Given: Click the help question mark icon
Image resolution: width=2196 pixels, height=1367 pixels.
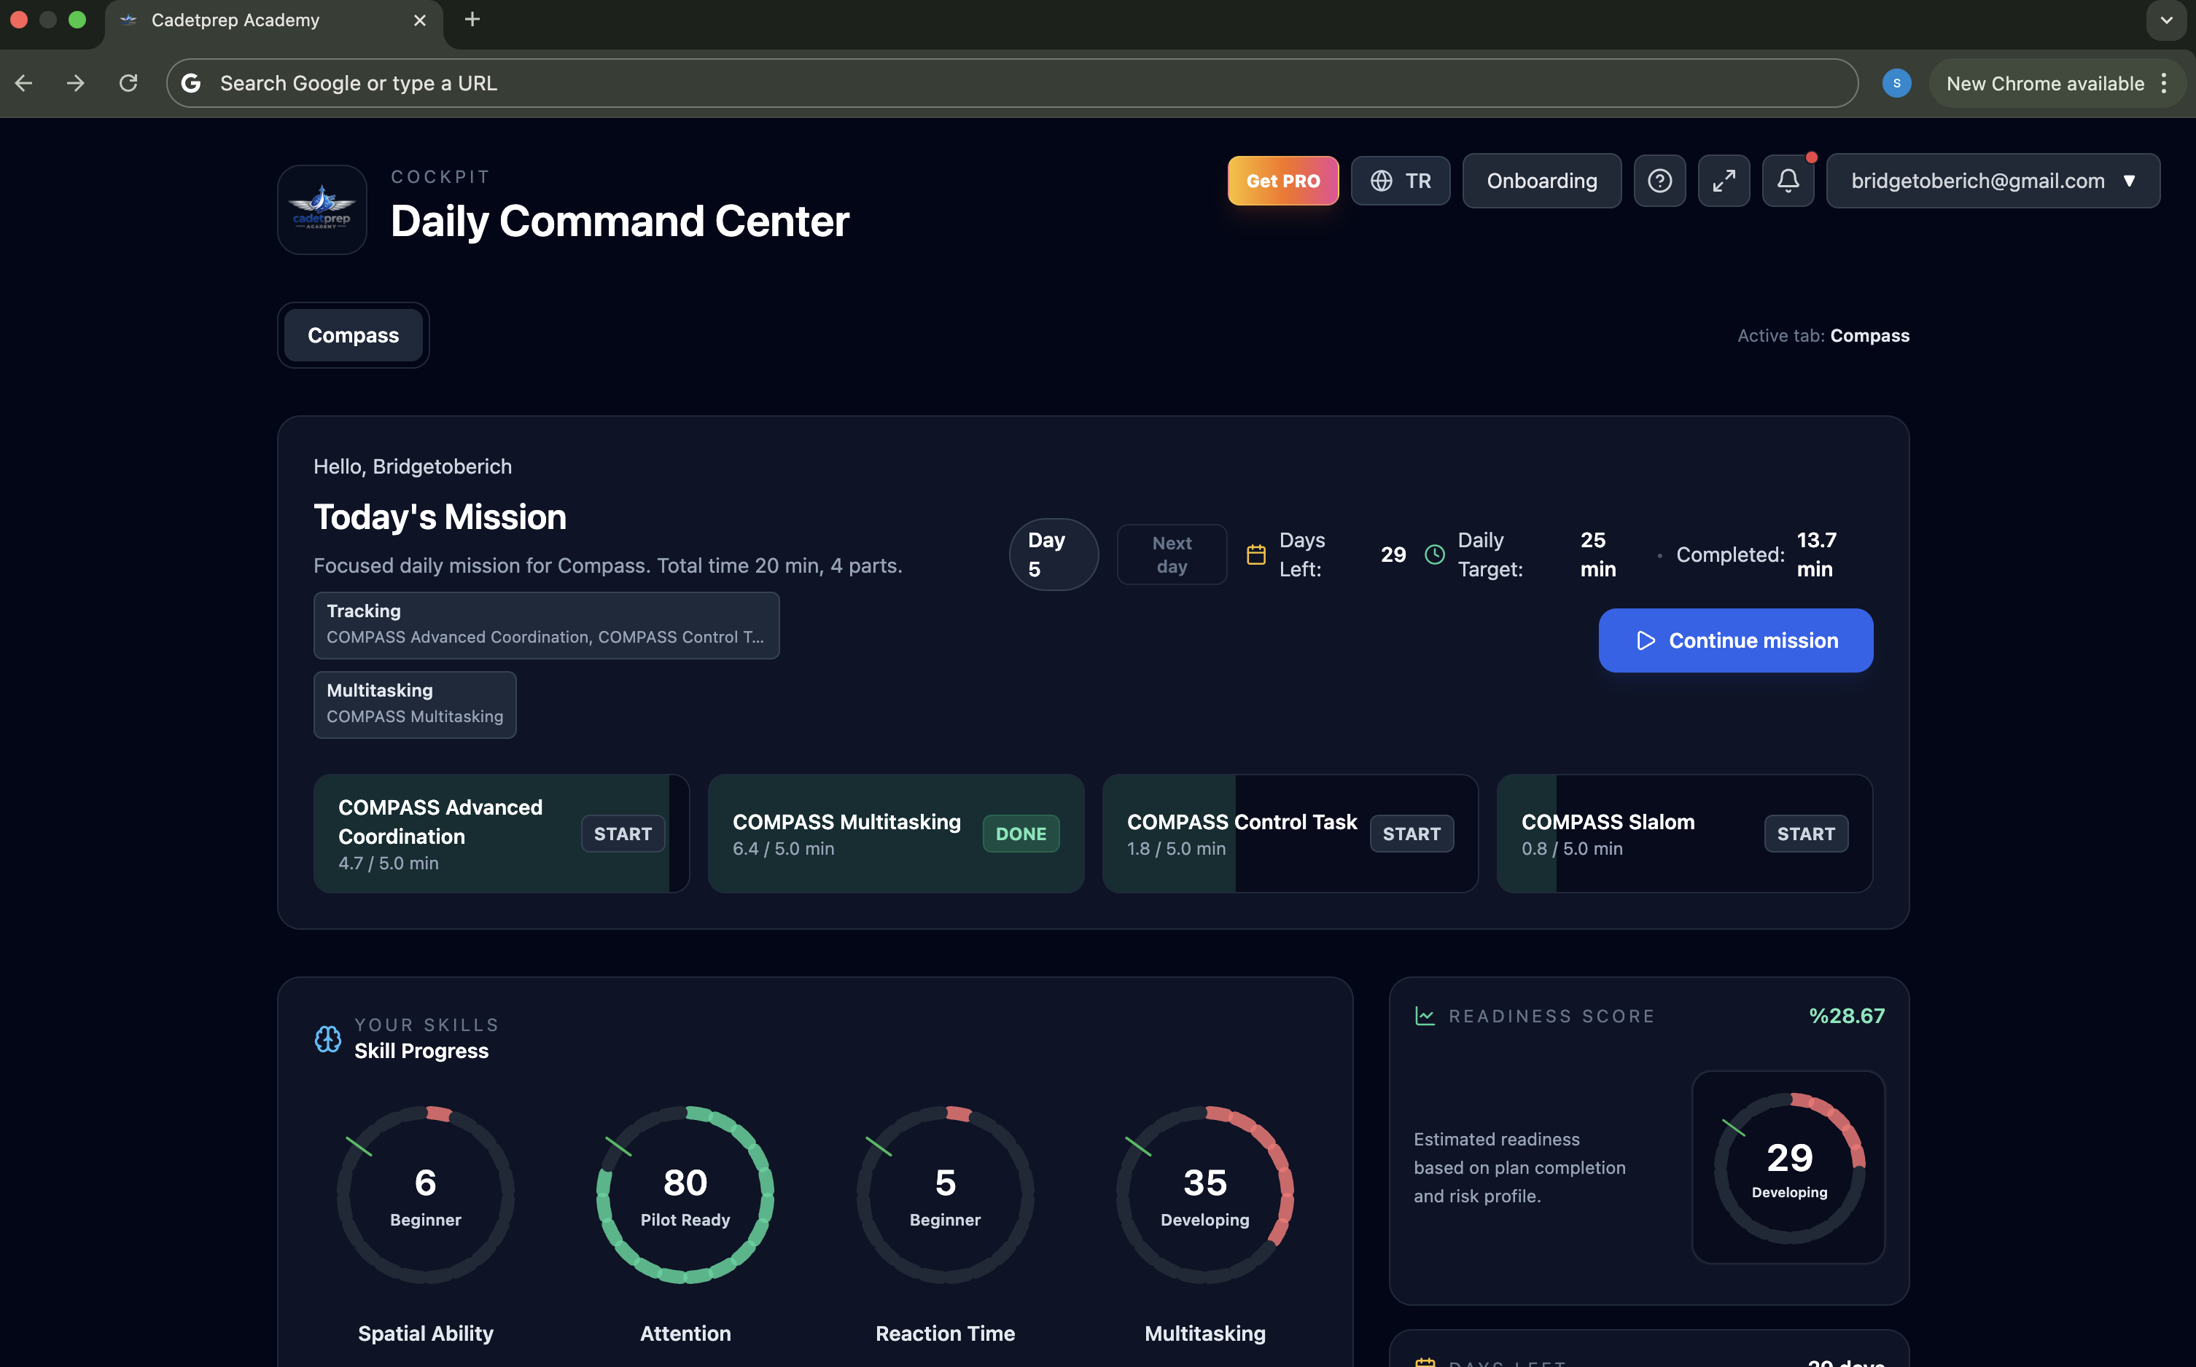Looking at the screenshot, I should (1659, 181).
